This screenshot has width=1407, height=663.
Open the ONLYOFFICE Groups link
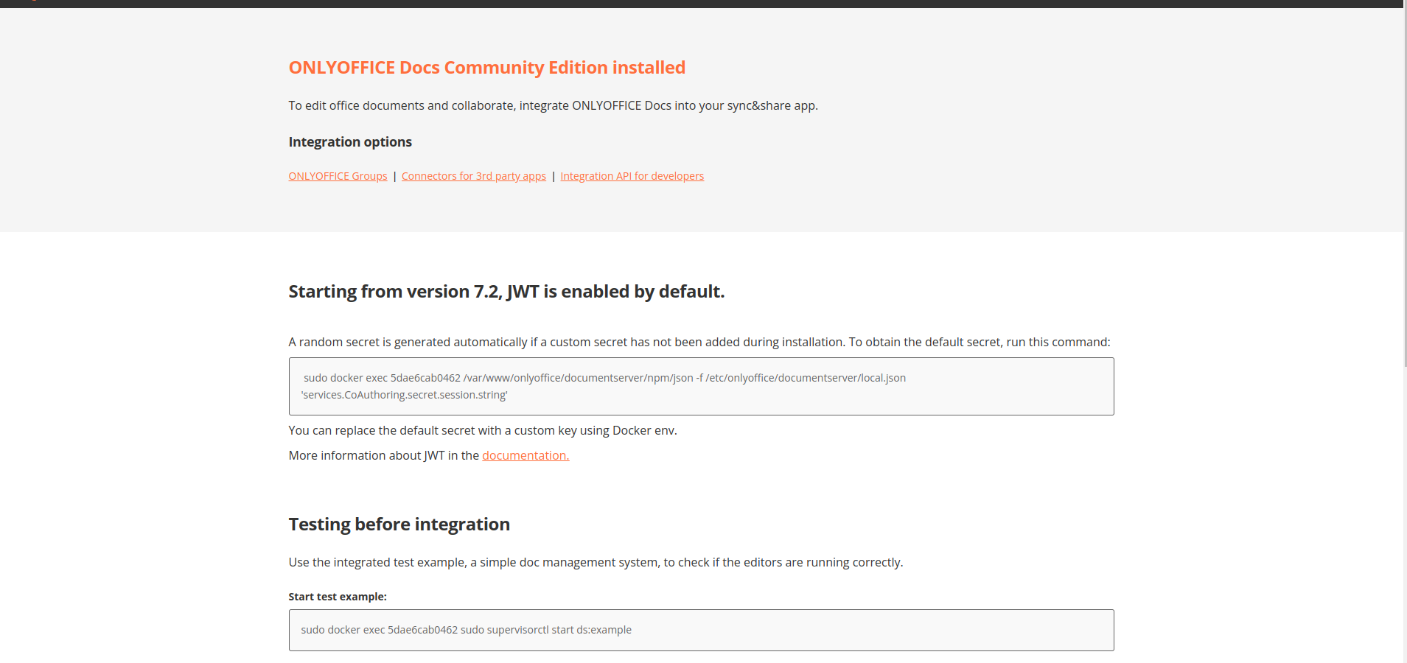338,176
